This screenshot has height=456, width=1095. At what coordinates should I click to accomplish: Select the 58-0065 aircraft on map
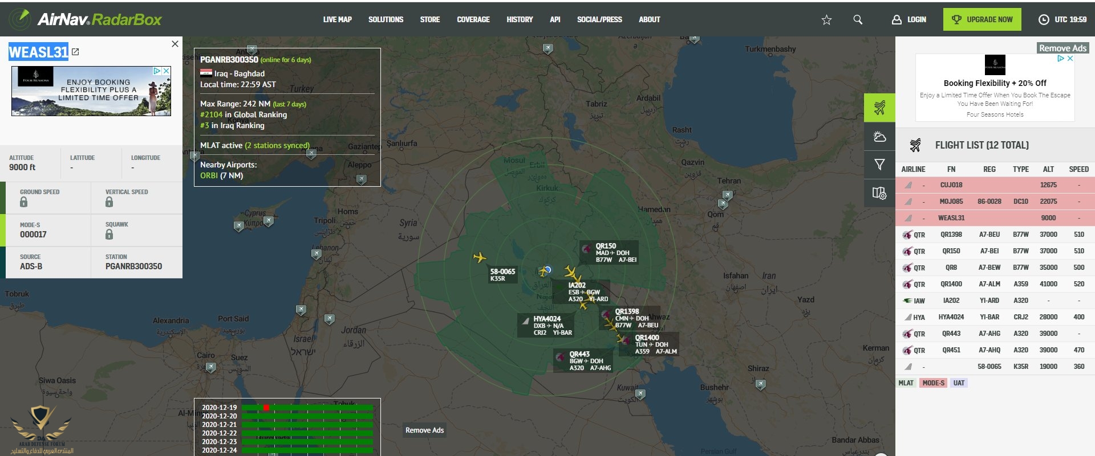point(480,257)
